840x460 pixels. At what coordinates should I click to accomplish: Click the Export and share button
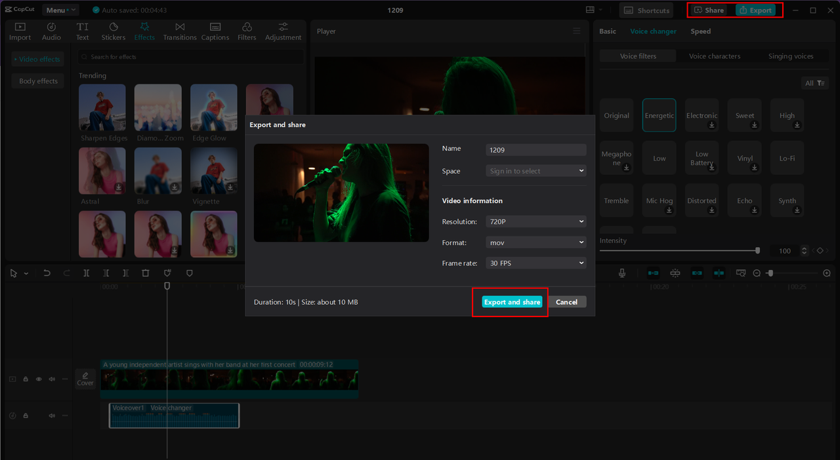click(512, 302)
